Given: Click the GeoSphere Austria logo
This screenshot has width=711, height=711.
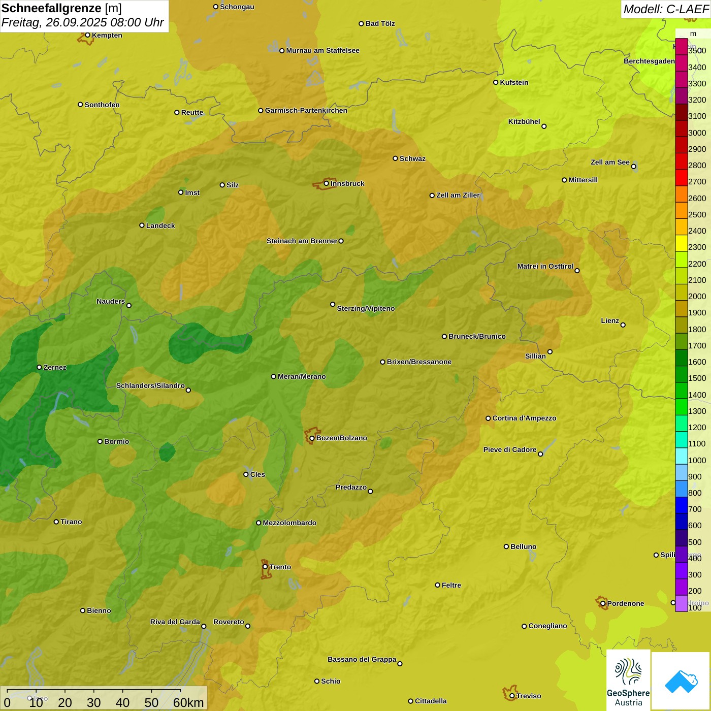Looking at the screenshot, I should coord(628,681).
